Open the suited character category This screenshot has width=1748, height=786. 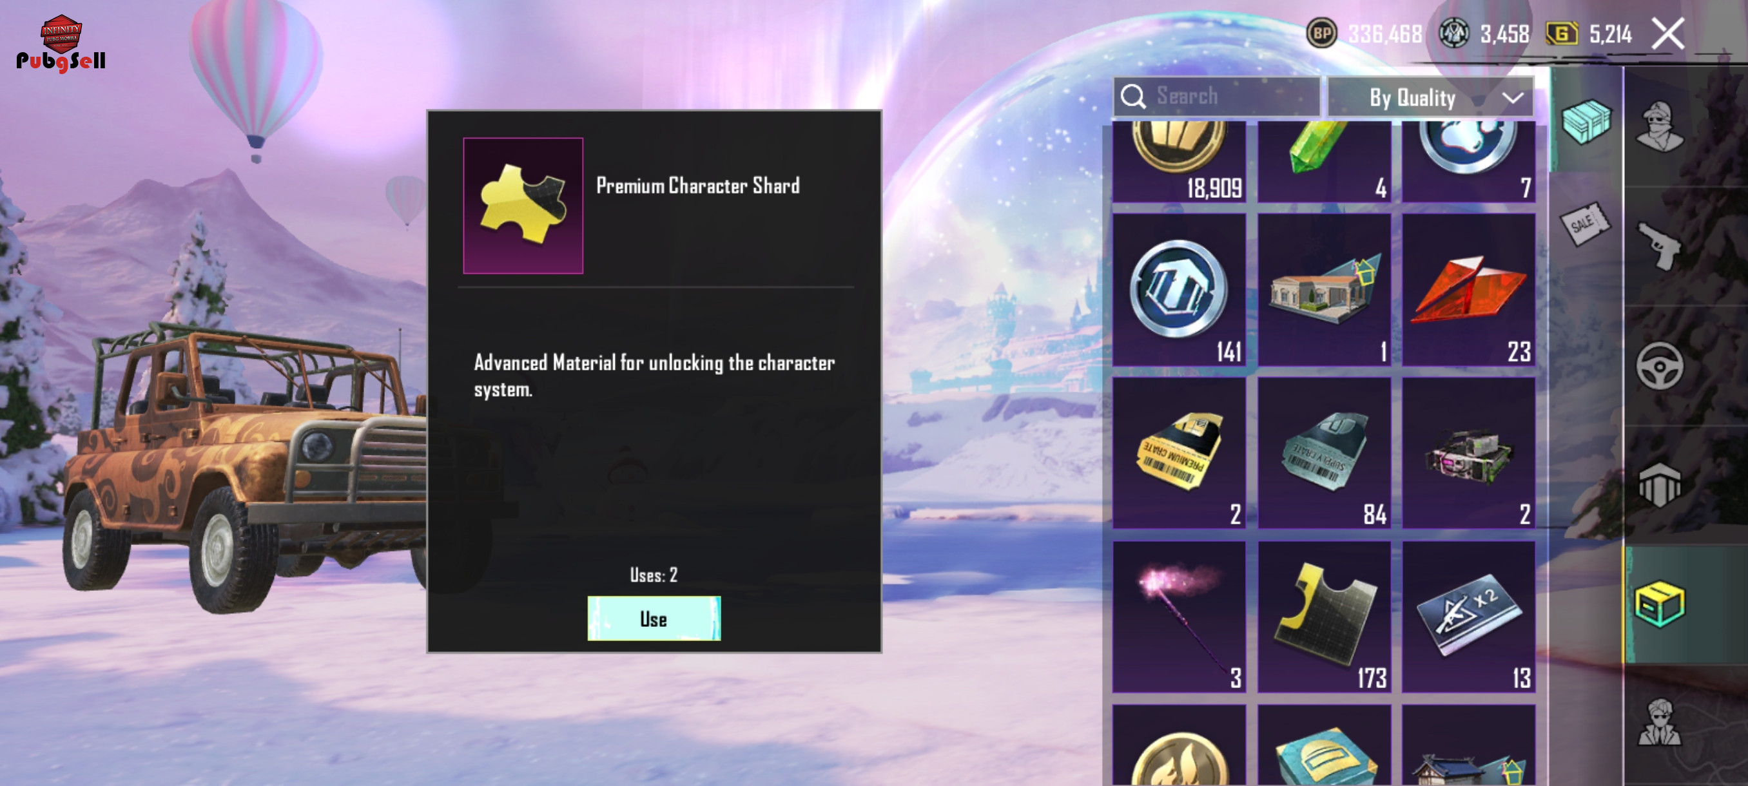coord(1659,722)
